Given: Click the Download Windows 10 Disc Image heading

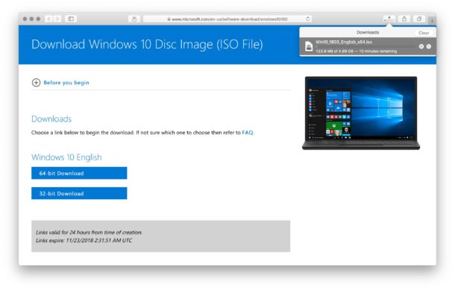Looking at the screenshot, I should click(x=147, y=45).
